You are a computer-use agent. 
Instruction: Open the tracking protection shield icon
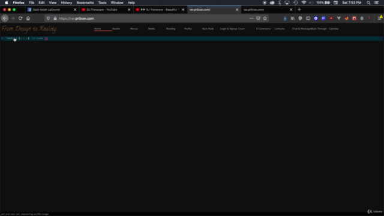tap(48, 19)
